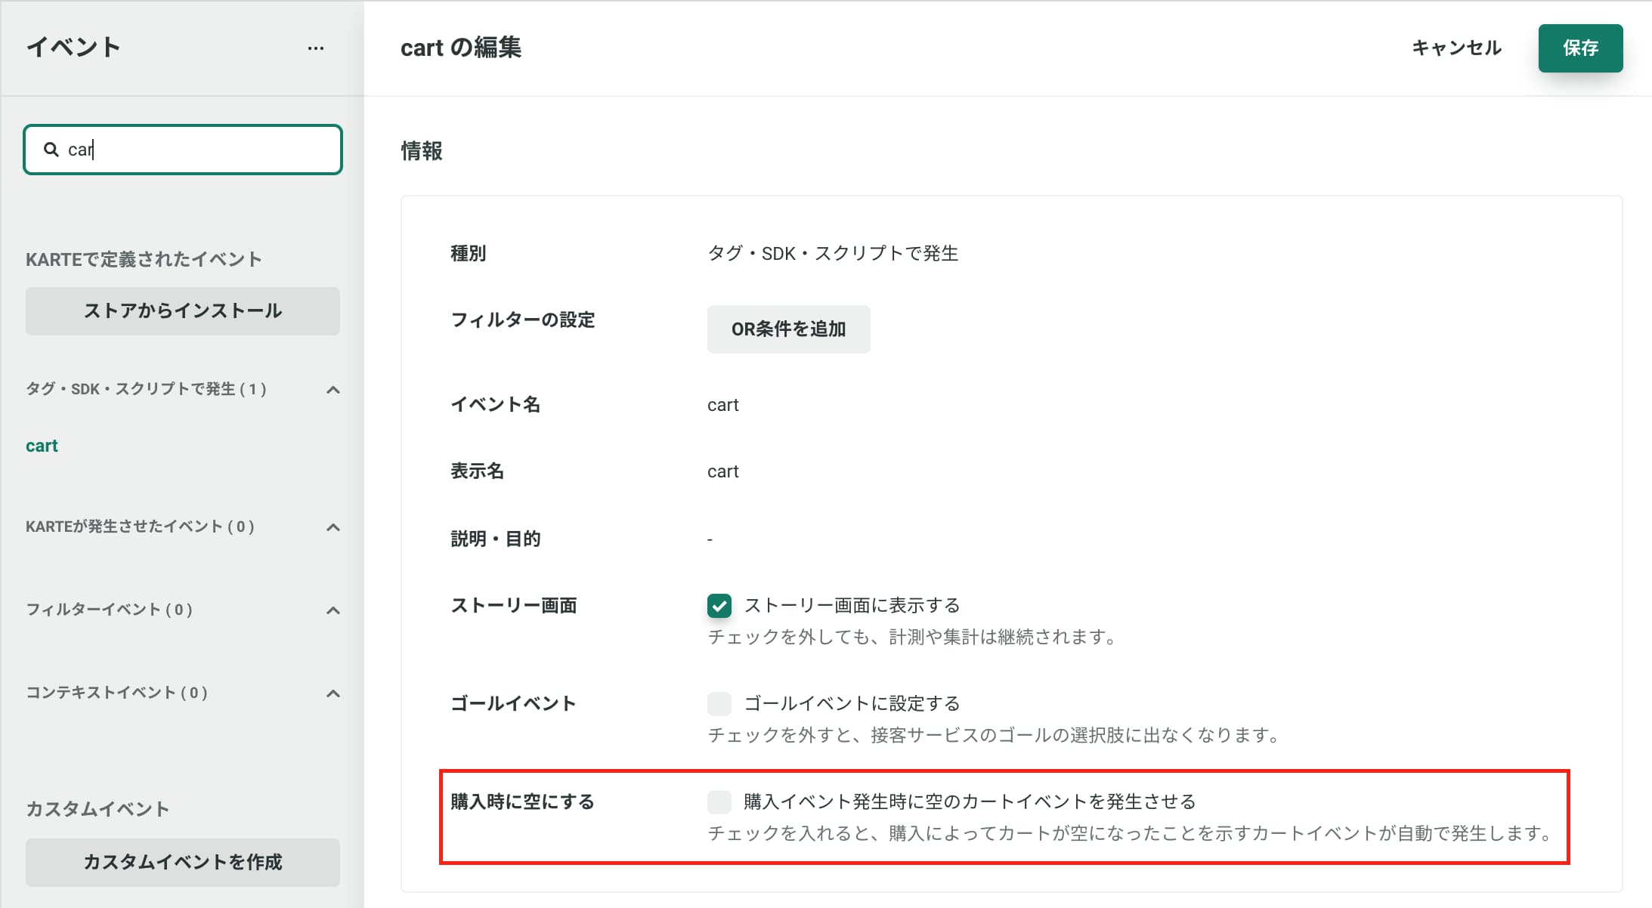Collapse the タグ・SDK・スクリプトで発生 section
Screen dimensions: 1652x908
pyautogui.click(x=333, y=390)
